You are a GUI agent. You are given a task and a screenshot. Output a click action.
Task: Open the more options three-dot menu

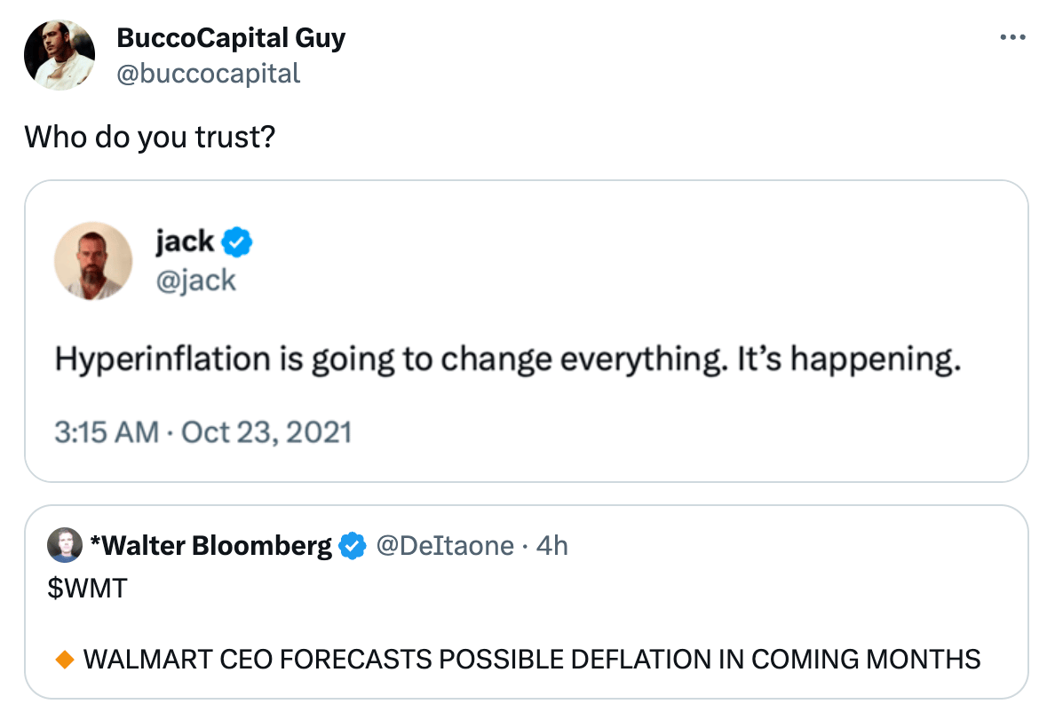tap(1012, 37)
